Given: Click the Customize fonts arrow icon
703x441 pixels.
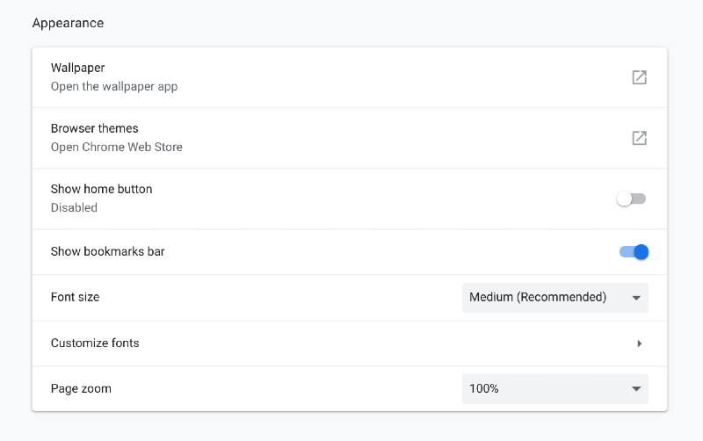Looking at the screenshot, I should pos(640,343).
